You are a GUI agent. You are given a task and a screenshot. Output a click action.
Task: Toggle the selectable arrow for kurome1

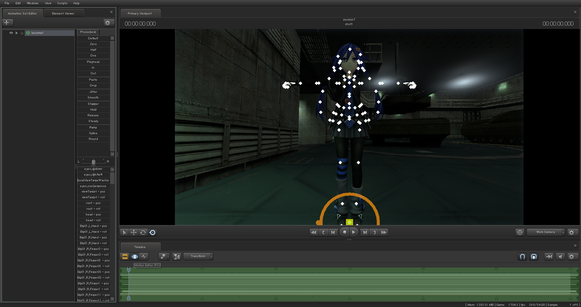coord(17,33)
